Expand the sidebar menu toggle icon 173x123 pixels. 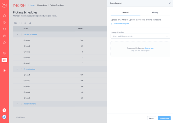tap(4, 5)
